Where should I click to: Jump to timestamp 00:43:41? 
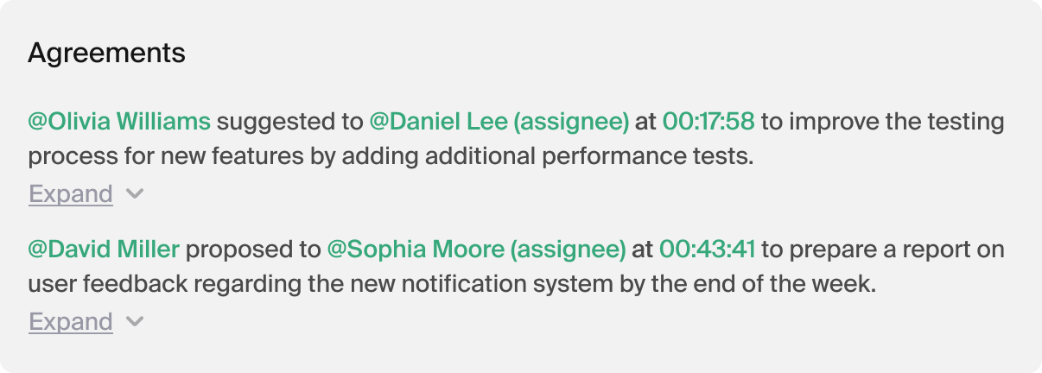pos(708,250)
